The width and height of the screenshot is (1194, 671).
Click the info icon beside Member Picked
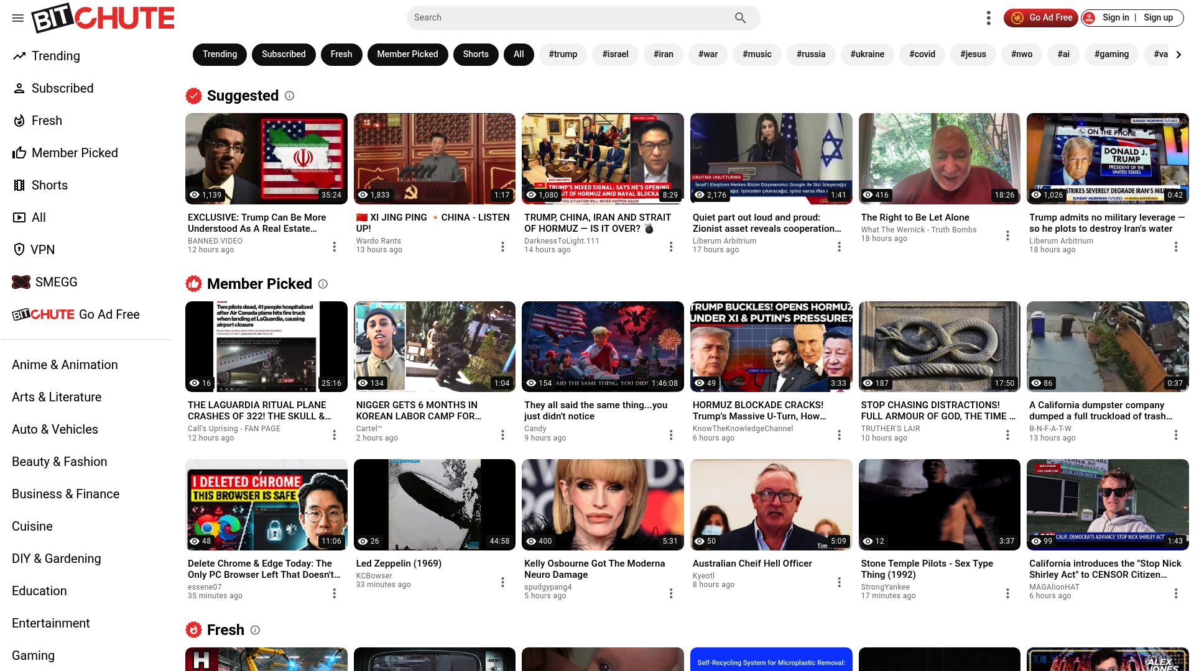click(x=323, y=284)
